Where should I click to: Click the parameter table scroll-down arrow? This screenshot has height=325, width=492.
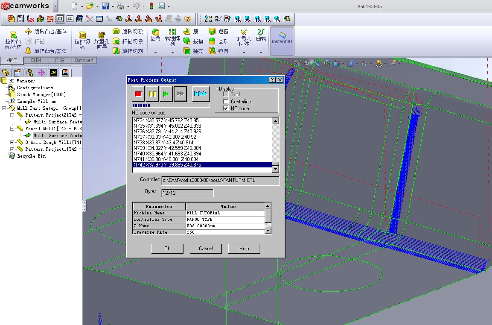tap(268, 231)
